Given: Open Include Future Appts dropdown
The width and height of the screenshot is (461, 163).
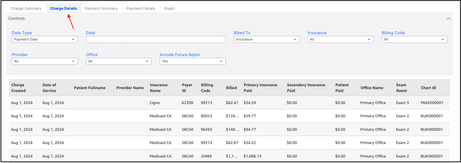Looking at the screenshot, I should [192, 61].
